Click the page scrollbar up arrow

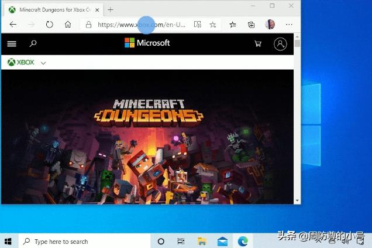click(297, 36)
